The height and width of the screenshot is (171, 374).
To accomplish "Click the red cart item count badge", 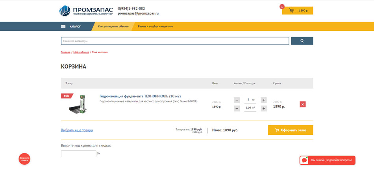I will pos(282,7).
